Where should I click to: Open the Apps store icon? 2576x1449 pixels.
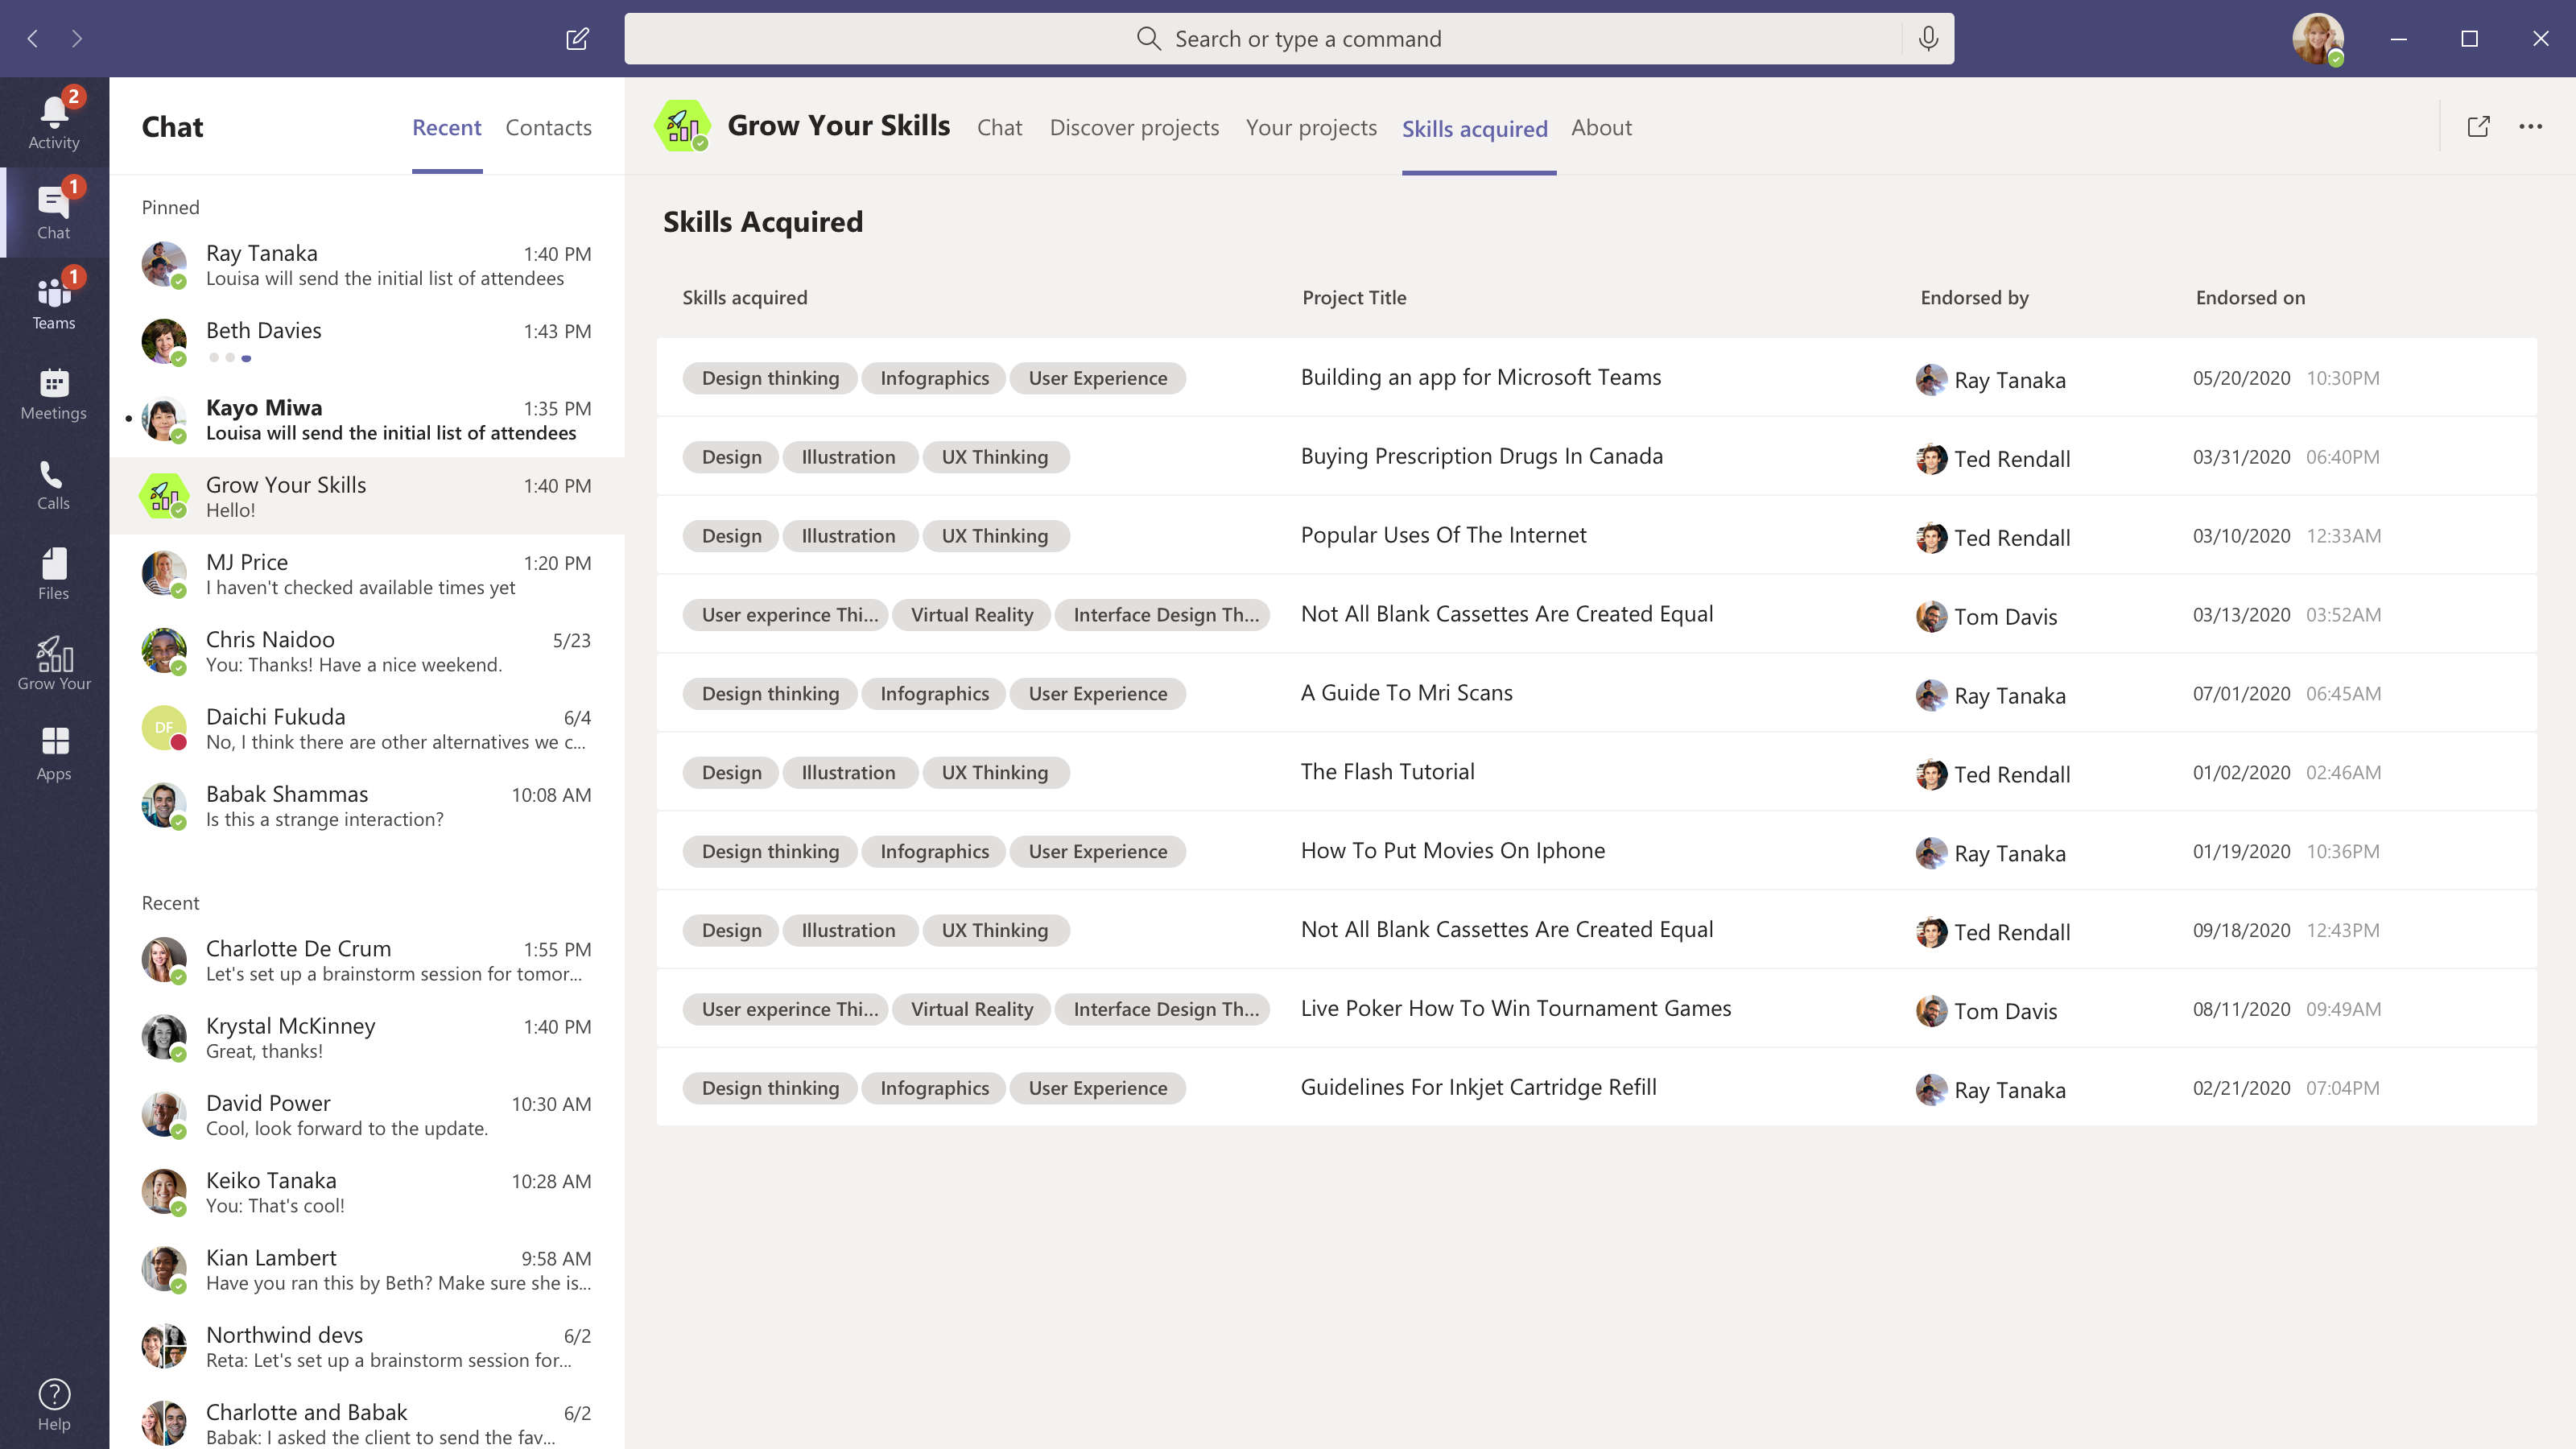coord(54,753)
